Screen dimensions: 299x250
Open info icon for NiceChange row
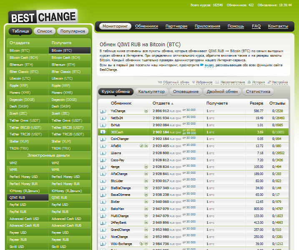(103, 237)
